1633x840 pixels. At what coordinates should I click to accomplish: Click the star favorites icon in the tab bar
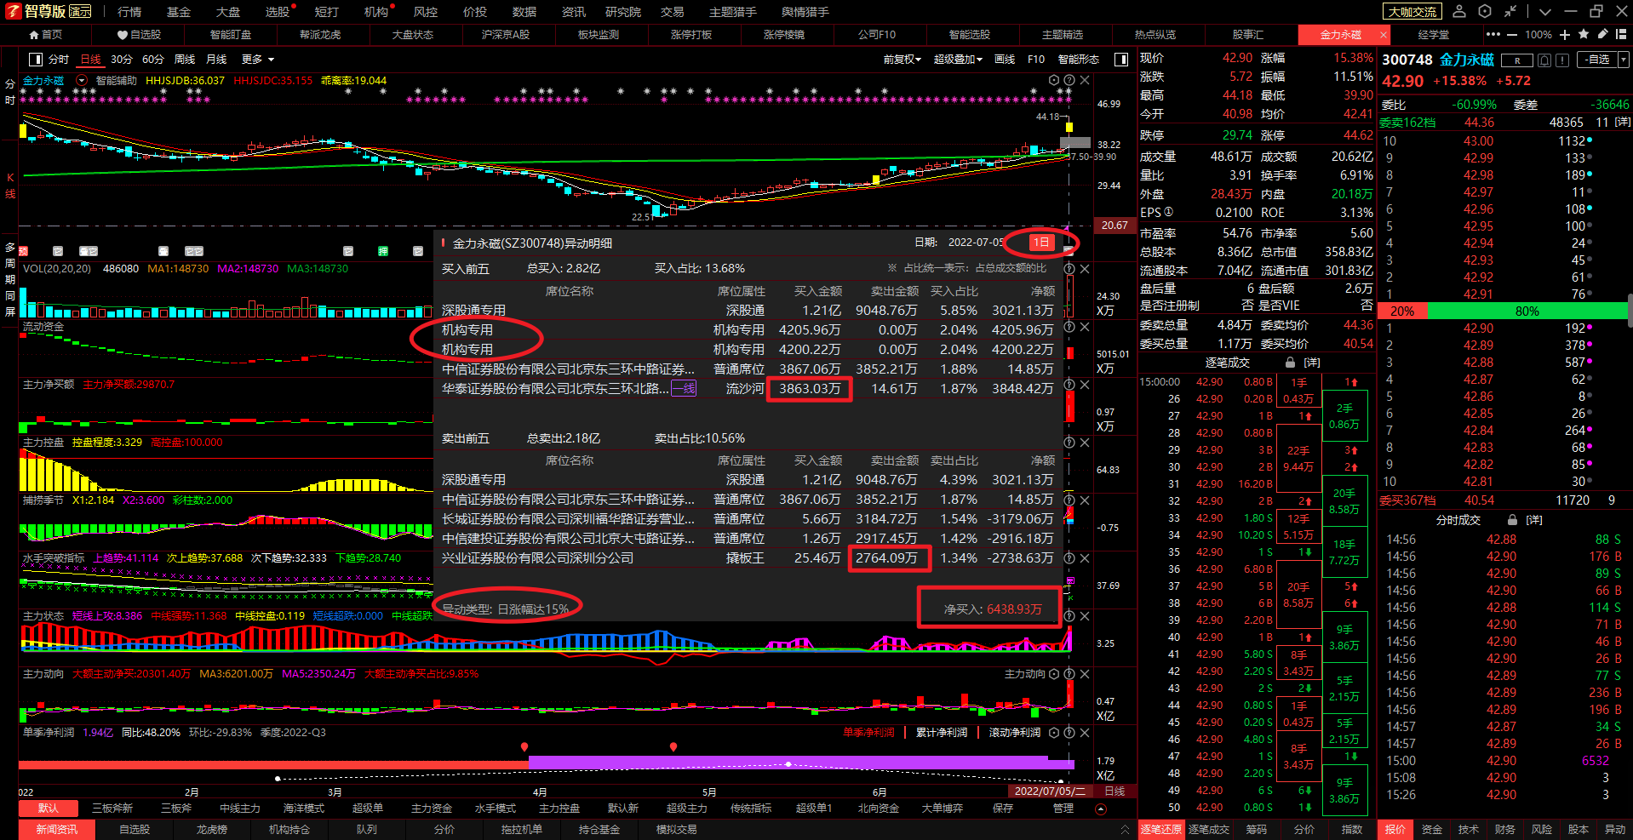[x=1584, y=34]
